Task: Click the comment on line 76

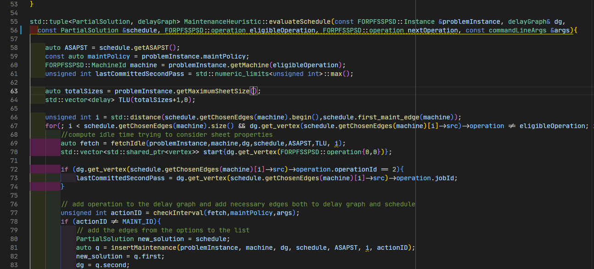Action: pyautogui.click(x=239, y=204)
